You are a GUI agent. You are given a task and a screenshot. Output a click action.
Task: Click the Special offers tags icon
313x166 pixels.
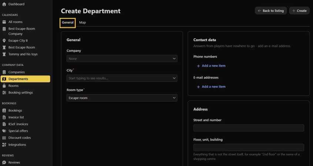(4, 131)
